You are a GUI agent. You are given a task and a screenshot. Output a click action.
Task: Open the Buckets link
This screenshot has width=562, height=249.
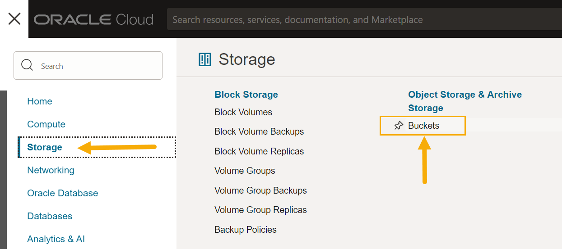(423, 126)
